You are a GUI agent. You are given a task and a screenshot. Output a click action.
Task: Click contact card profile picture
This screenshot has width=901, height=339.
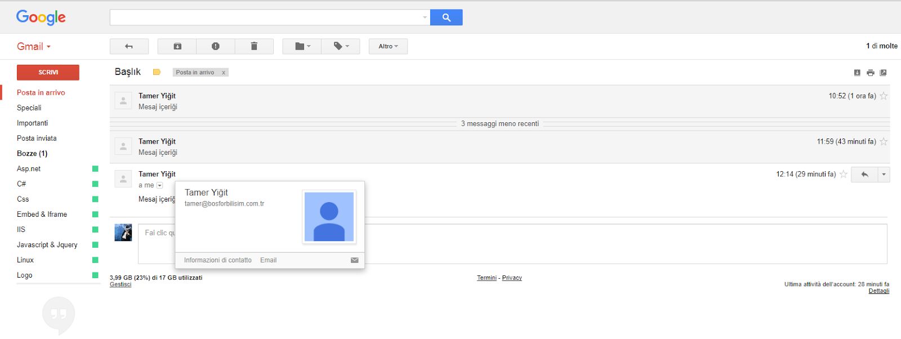click(x=329, y=217)
